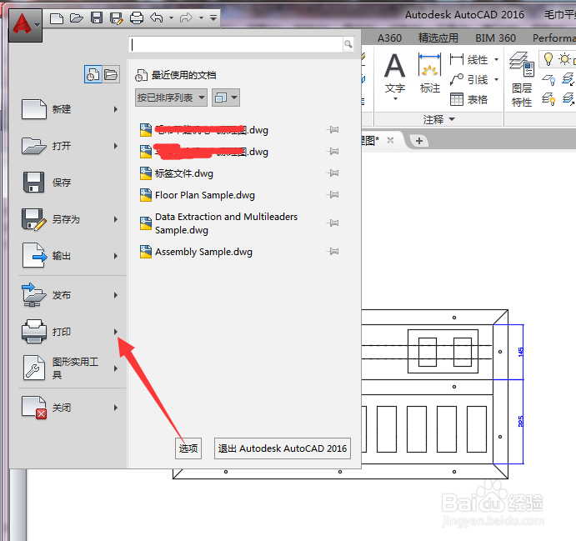This screenshot has height=541, width=576.
Task: Select the 图形实用工具 menu item
Action: (x=70, y=368)
